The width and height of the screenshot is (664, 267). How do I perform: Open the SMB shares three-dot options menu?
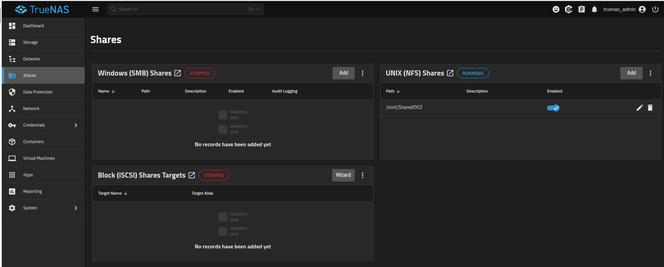[363, 73]
